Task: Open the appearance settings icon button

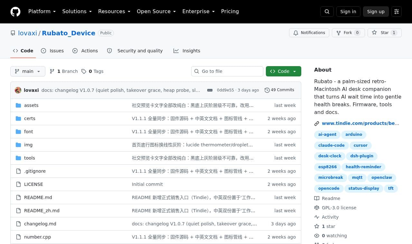Action: point(397,12)
